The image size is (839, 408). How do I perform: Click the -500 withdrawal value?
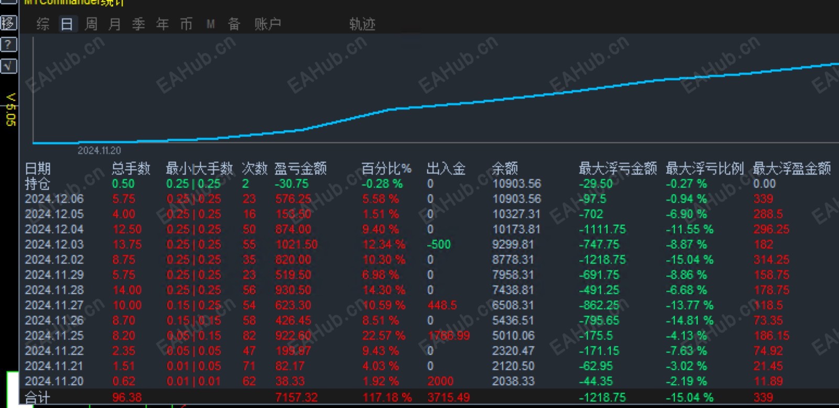click(439, 245)
